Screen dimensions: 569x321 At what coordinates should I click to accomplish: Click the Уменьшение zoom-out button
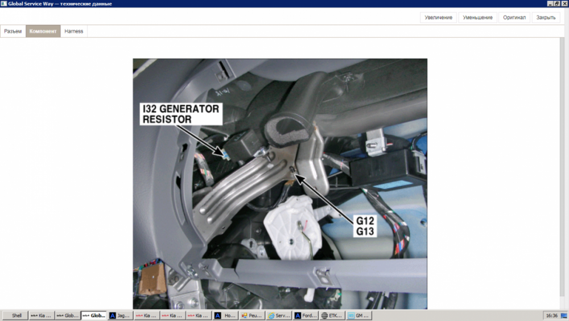477,18
